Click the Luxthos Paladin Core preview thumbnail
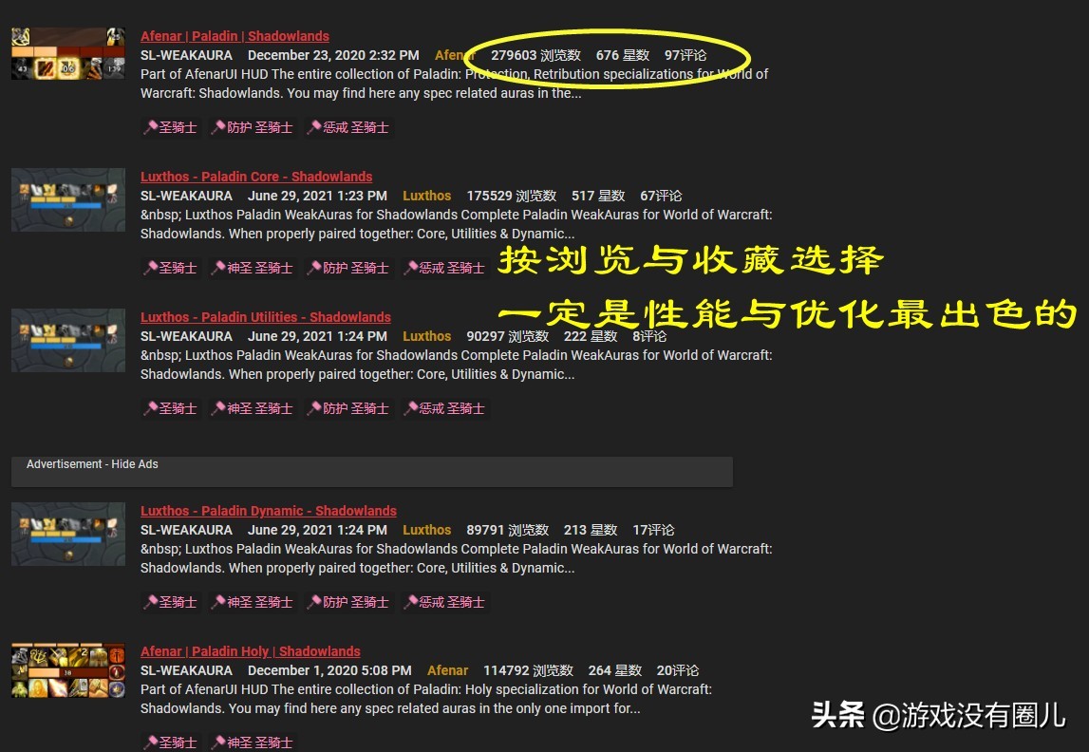 [x=68, y=199]
